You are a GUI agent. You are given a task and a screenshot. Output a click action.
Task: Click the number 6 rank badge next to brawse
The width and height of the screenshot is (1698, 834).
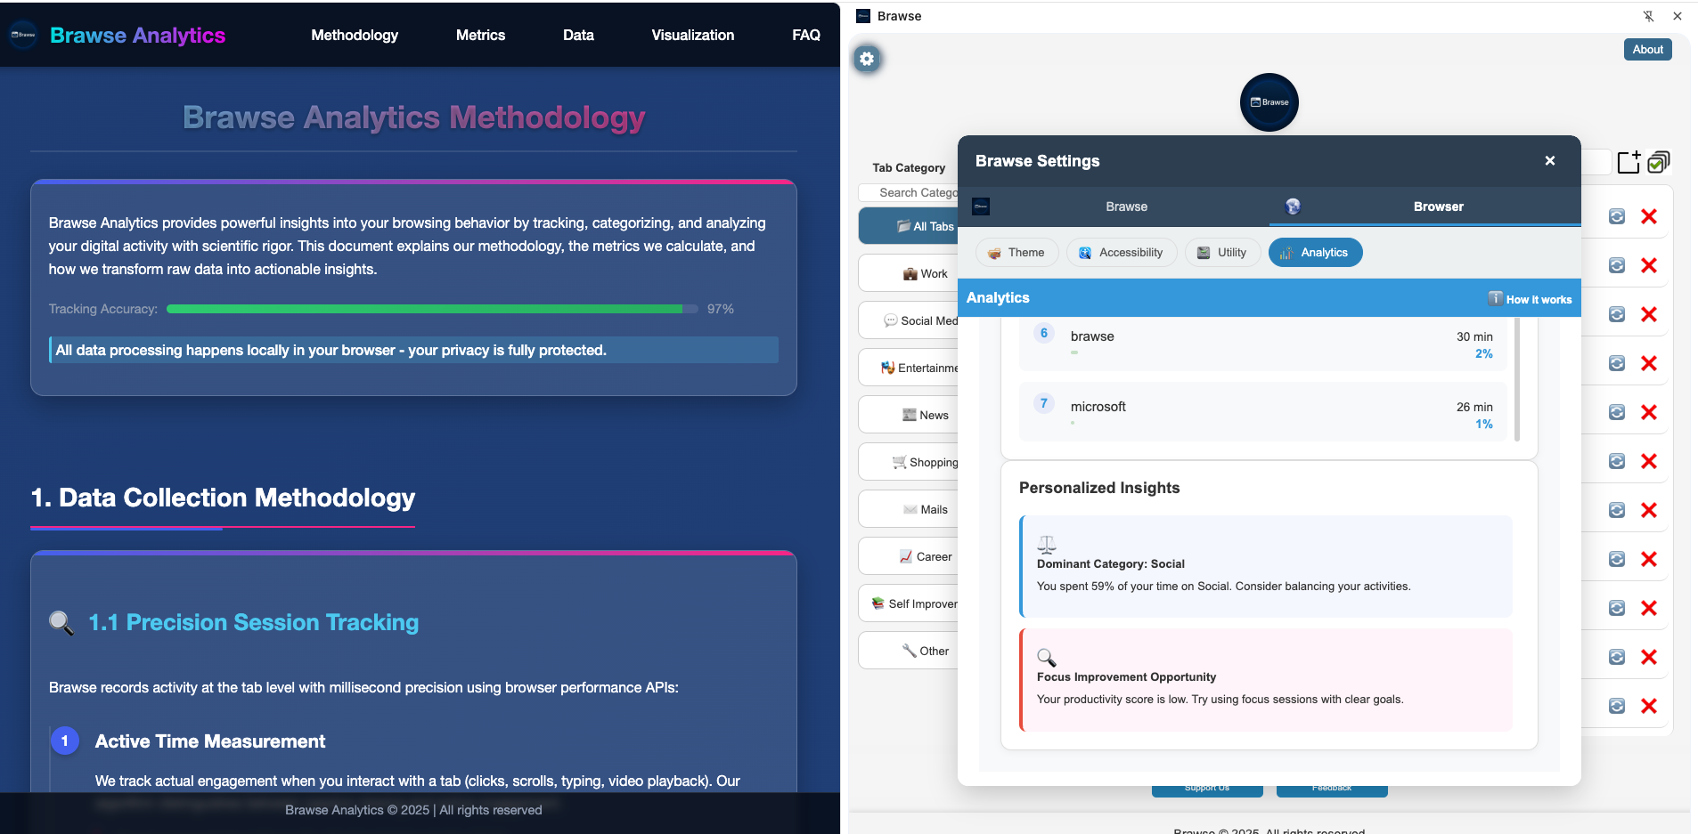click(x=1044, y=333)
